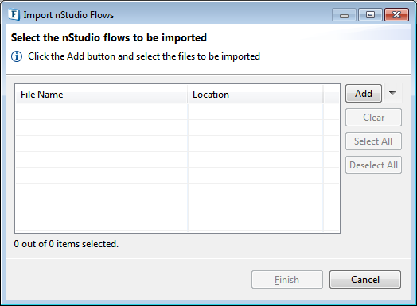Expand the dropdown arrow beside Add
417x306 pixels.
coord(392,94)
